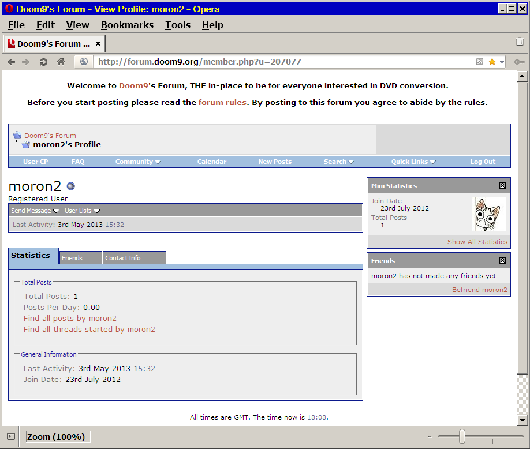Open the Bookmarks menu
This screenshot has width=530, height=449.
pyautogui.click(x=128, y=25)
